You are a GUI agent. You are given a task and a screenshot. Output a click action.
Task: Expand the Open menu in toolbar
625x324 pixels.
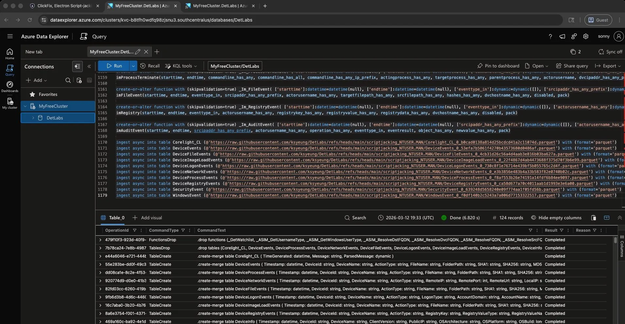pyautogui.click(x=536, y=66)
